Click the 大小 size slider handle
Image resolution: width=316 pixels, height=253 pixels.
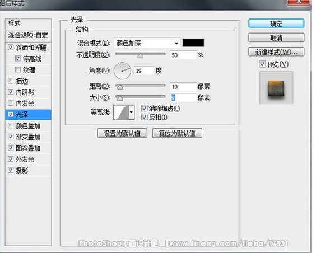(x=120, y=99)
